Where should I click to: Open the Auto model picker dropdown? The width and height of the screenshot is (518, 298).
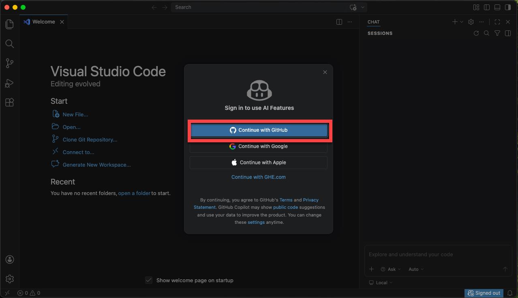coord(416,269)
